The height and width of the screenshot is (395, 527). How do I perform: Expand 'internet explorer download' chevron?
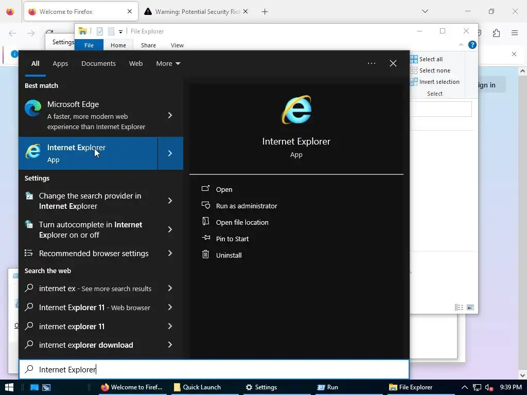170,345
